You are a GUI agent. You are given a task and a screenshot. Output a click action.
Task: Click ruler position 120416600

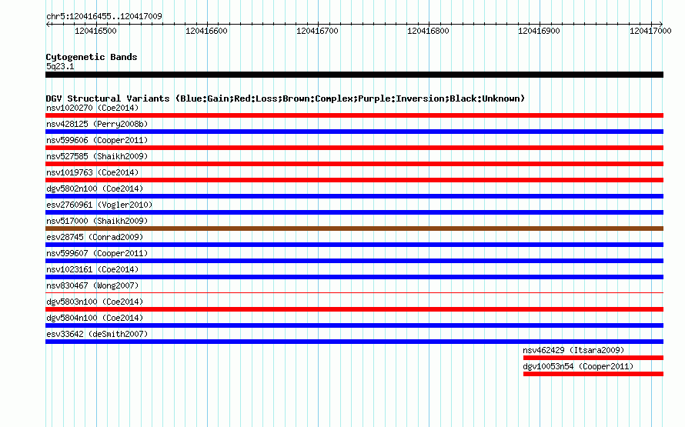(x=206, y=31)
